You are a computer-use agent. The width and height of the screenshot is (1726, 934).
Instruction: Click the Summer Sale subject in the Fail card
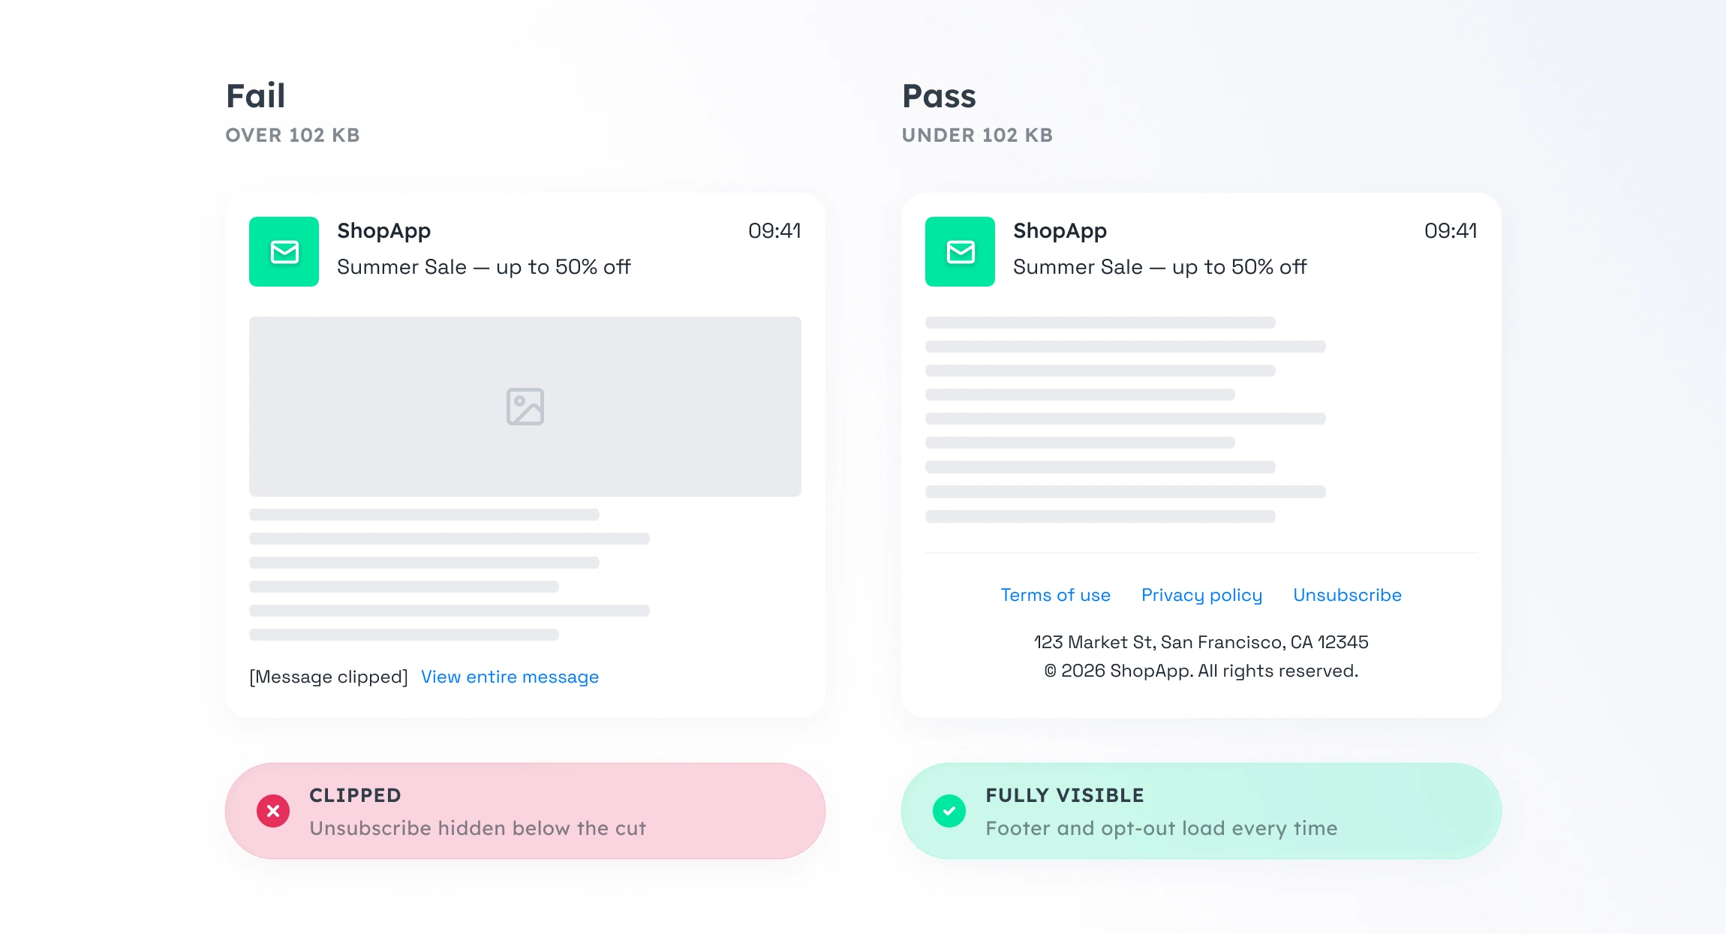coord(483,267)
